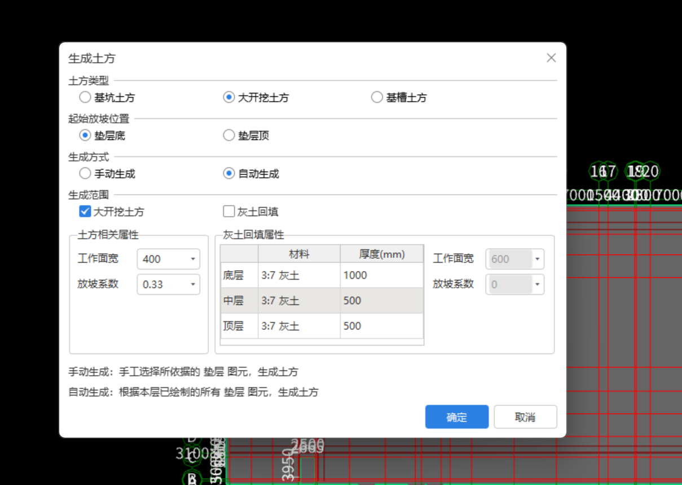Open the 放坡系数 0 dropdown
The image size is (682, 485).
[538, 284]
